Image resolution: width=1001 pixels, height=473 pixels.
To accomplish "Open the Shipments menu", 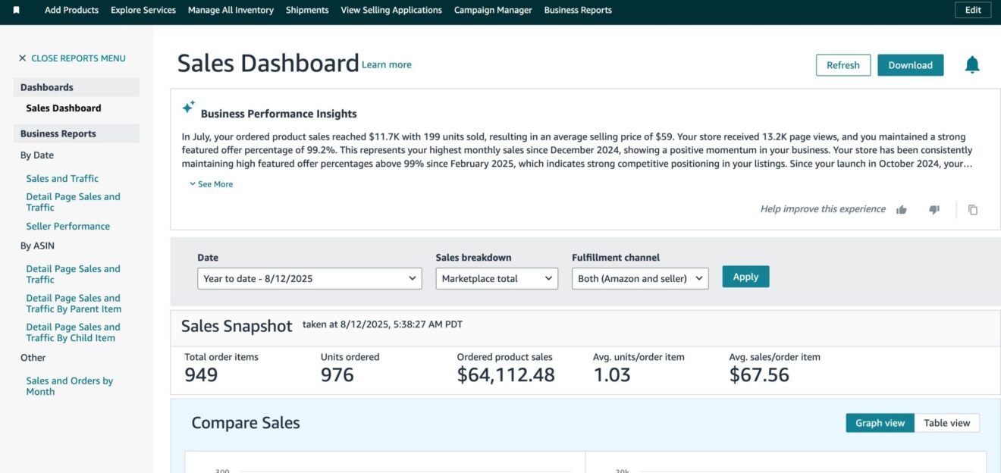I will tap(306, 10).
